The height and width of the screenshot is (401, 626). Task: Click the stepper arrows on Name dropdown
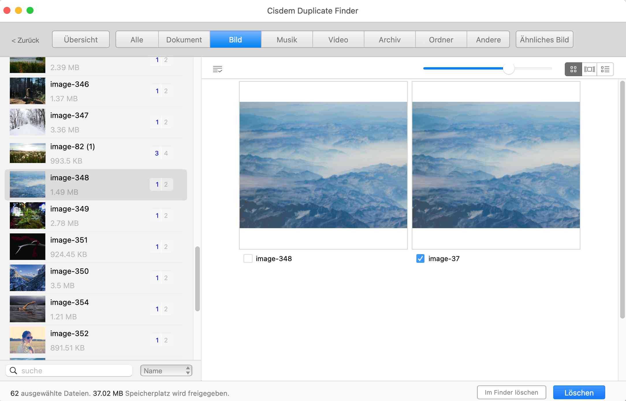188,371
